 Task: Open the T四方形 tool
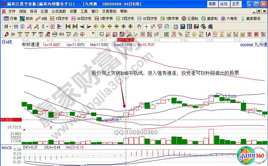[125, 18]
